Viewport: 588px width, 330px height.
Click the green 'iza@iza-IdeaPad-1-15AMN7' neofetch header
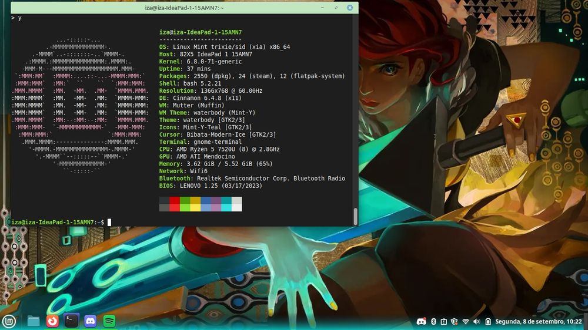(201, 32)
